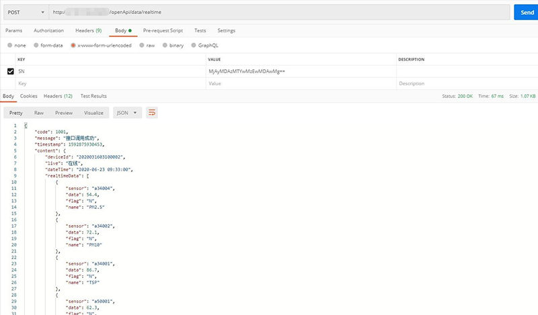Click the blue Send button
Image resolution: width=538 pixels, height=315 pixels.
pyautogui.click(x=524, y=12)
